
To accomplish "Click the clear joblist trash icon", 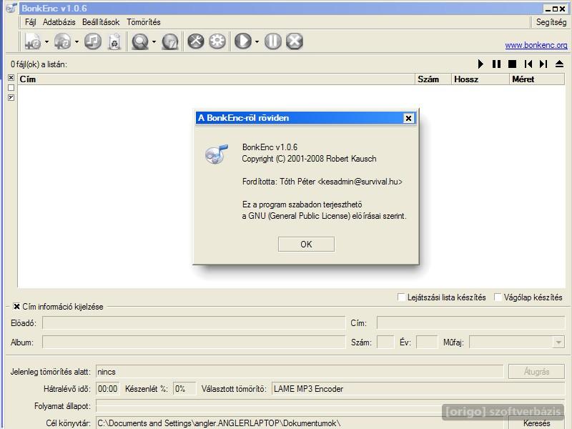I will coord(114,41).
